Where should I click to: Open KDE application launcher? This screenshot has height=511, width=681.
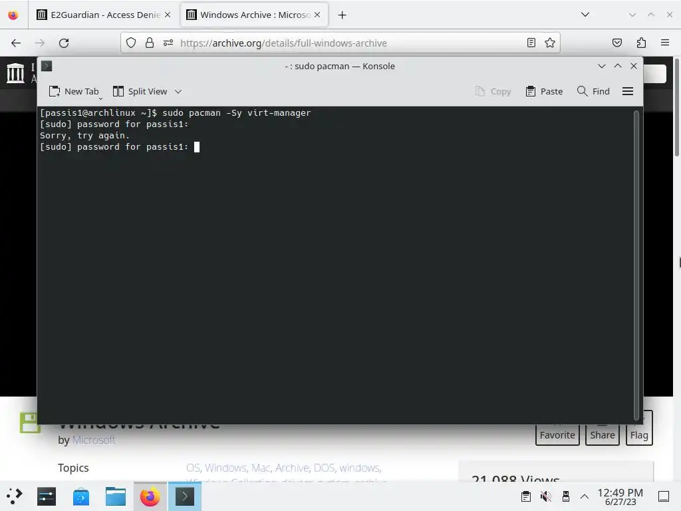(15, 496)
